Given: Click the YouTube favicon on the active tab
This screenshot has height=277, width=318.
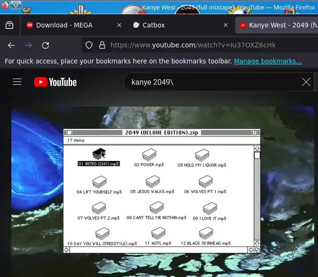Looking at the screenshot, I should click(x=243, y=25).
